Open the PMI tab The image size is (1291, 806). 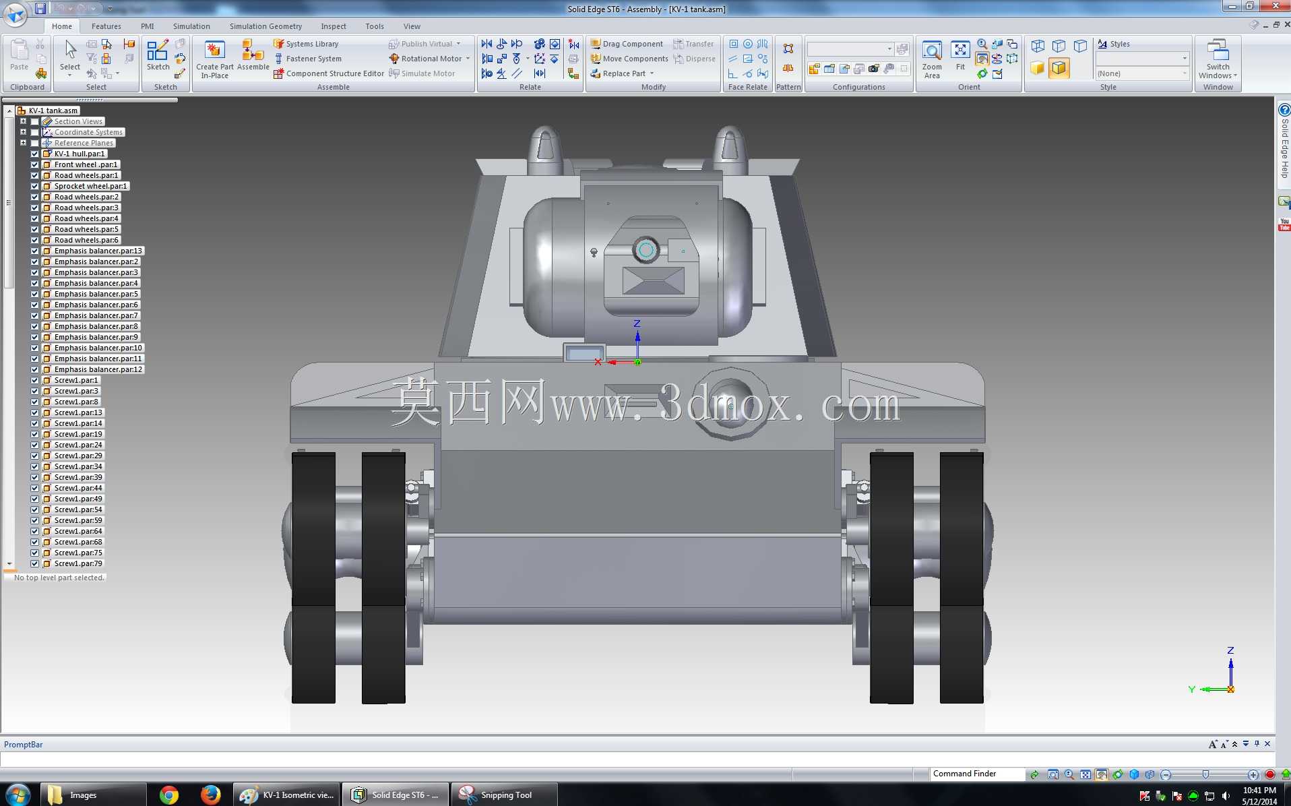[147, 26]
